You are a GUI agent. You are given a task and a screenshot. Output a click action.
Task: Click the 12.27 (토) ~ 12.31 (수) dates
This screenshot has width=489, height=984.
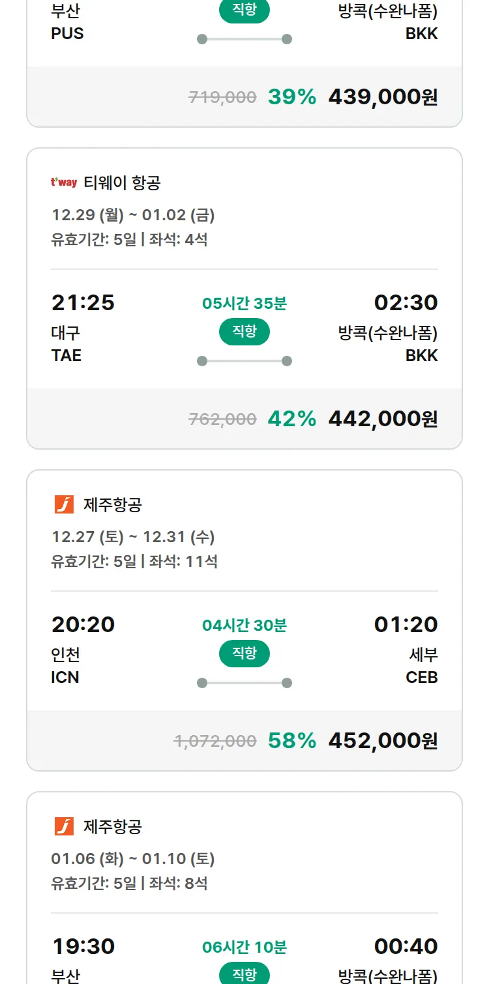(133, 537)
